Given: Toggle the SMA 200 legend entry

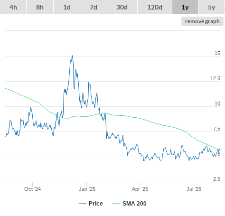Looking at the screenshot, I should click(134, 204).
